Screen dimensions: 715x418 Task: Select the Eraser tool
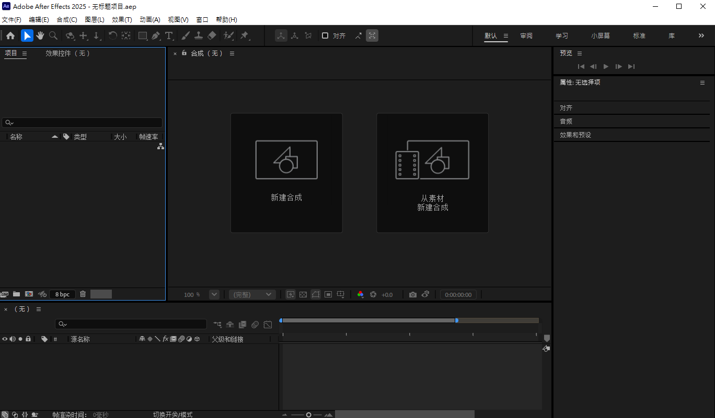click(212, 35)
